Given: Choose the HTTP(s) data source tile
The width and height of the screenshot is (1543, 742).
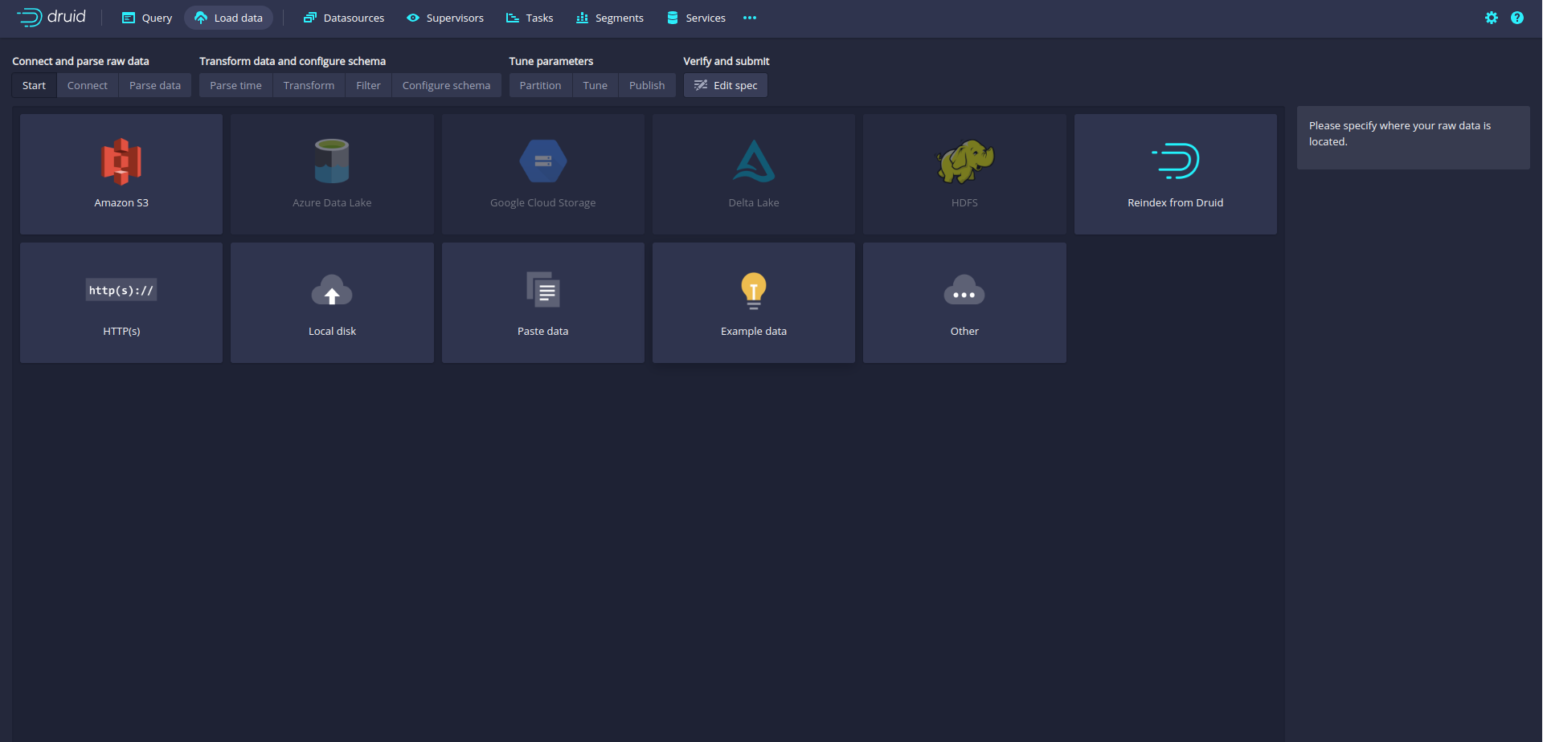Looking at the screenshot, I should (x=121, y=303).
